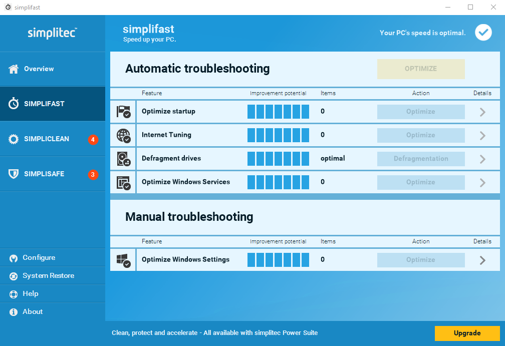Click the large OPTIMIZE button

click(x=421, y=69)
